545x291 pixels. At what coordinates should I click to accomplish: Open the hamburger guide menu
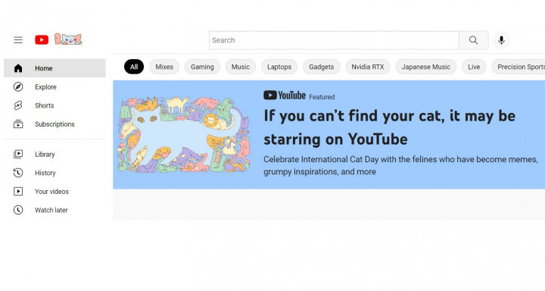(x=18, y=40)
